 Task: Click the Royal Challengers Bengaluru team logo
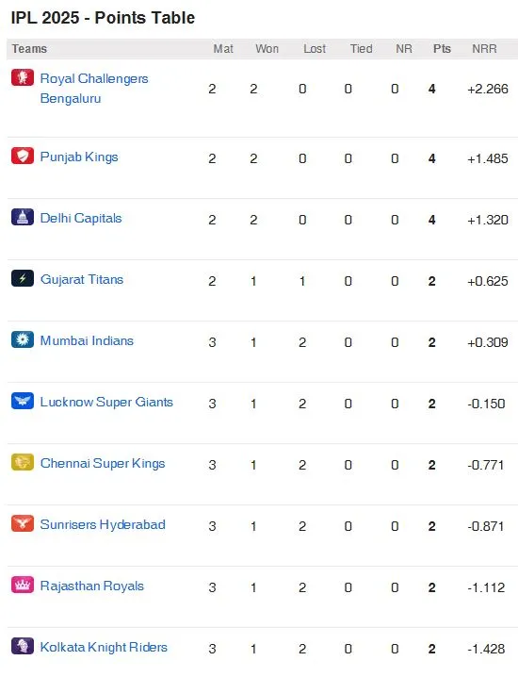[23, 77]
